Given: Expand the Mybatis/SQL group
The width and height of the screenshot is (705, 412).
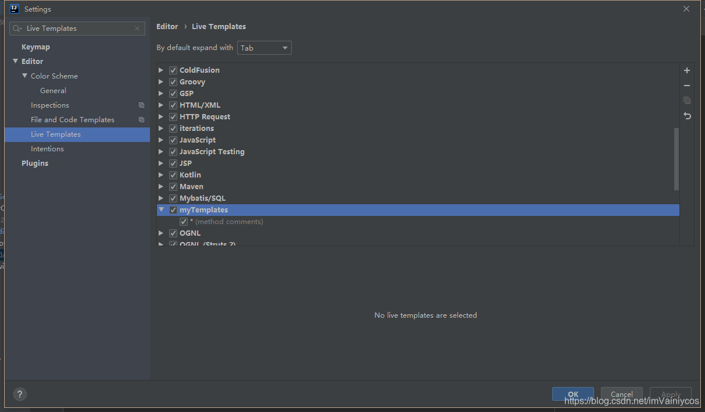Looking at the screenshot, I should [x=161, y=198].
